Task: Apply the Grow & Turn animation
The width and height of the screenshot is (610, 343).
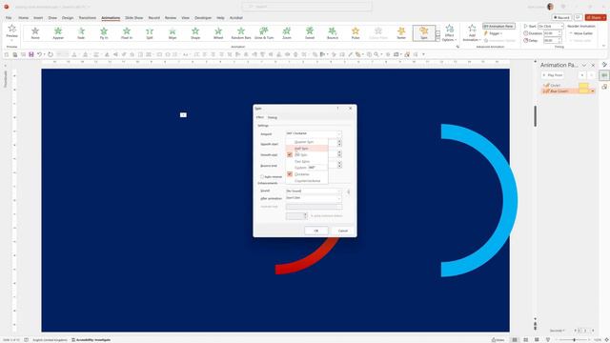Action: tap(264, 33)
